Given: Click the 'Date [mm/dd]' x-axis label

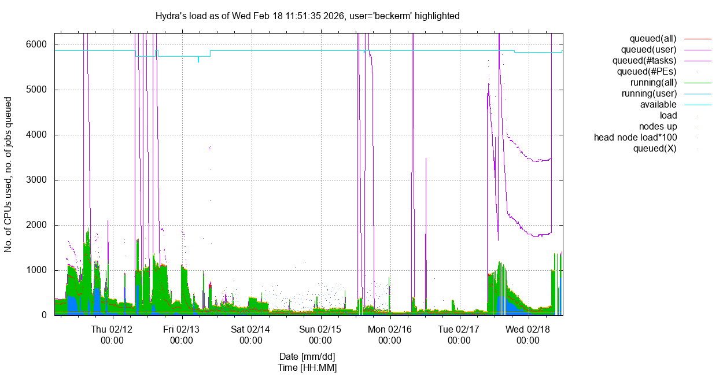Looking at the screenshot, I should click(x=307, y=356).
